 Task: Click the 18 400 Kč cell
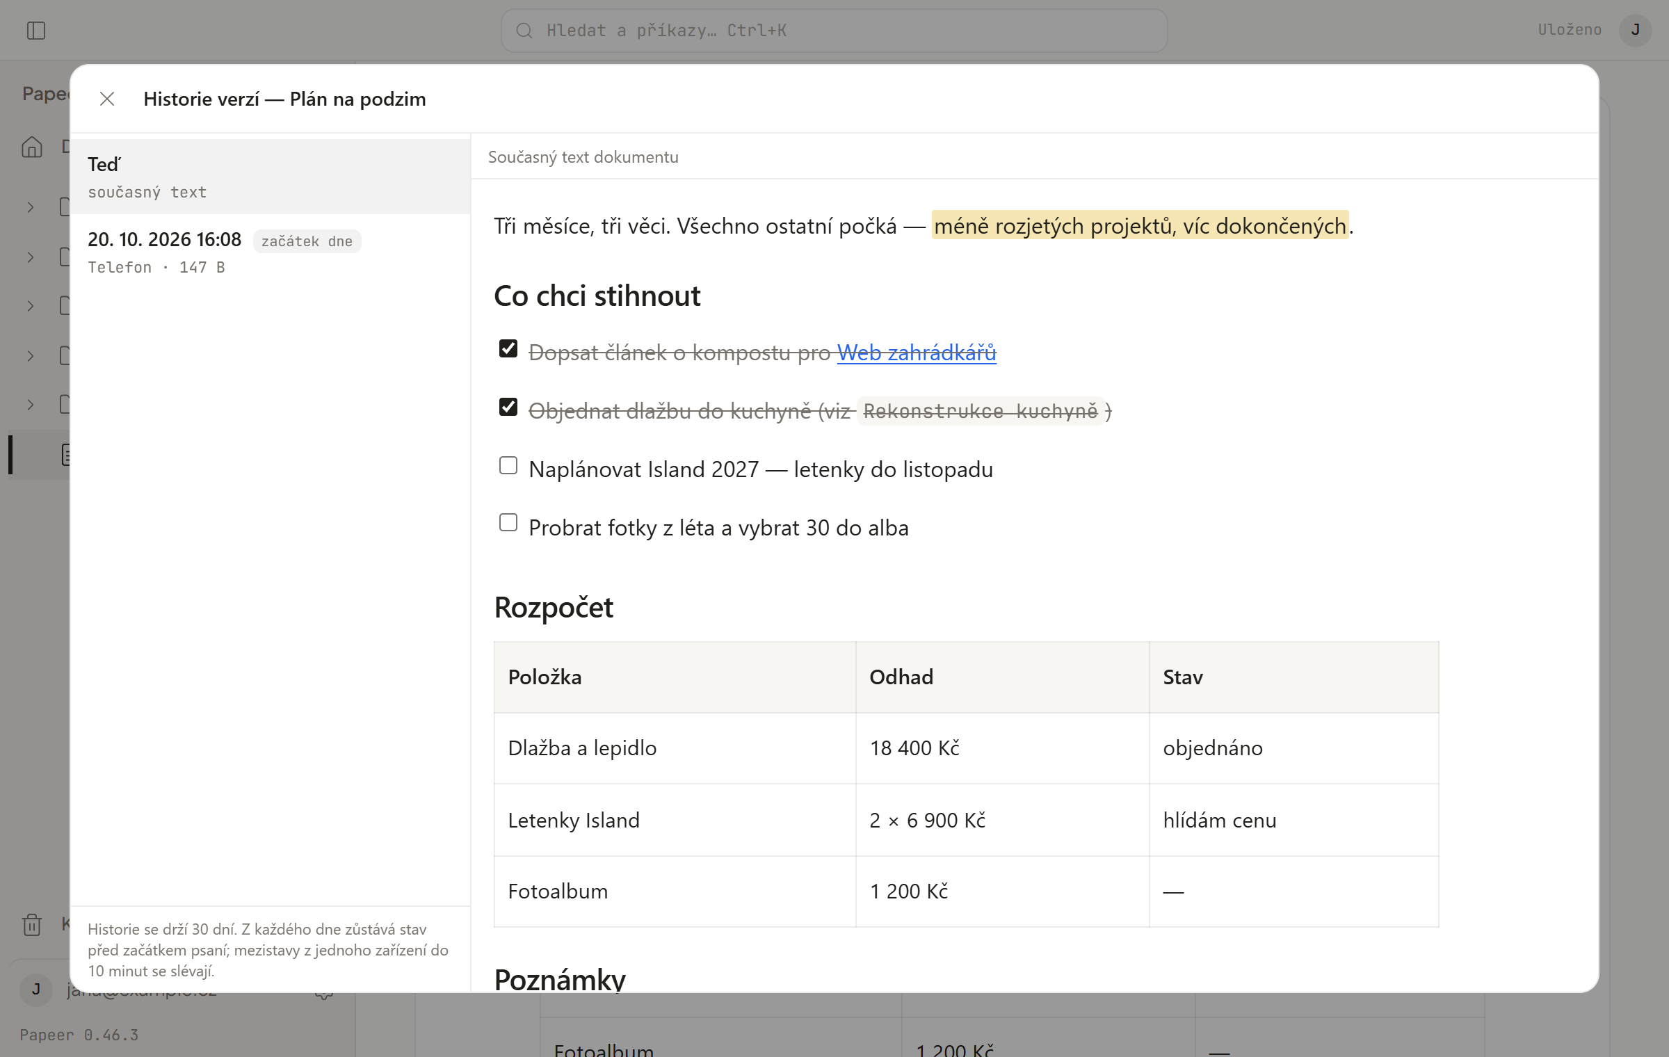click(1002, 748)
